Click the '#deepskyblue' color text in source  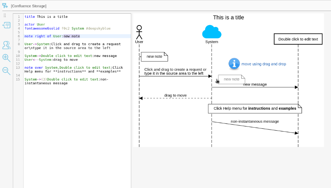click(98, 28)
